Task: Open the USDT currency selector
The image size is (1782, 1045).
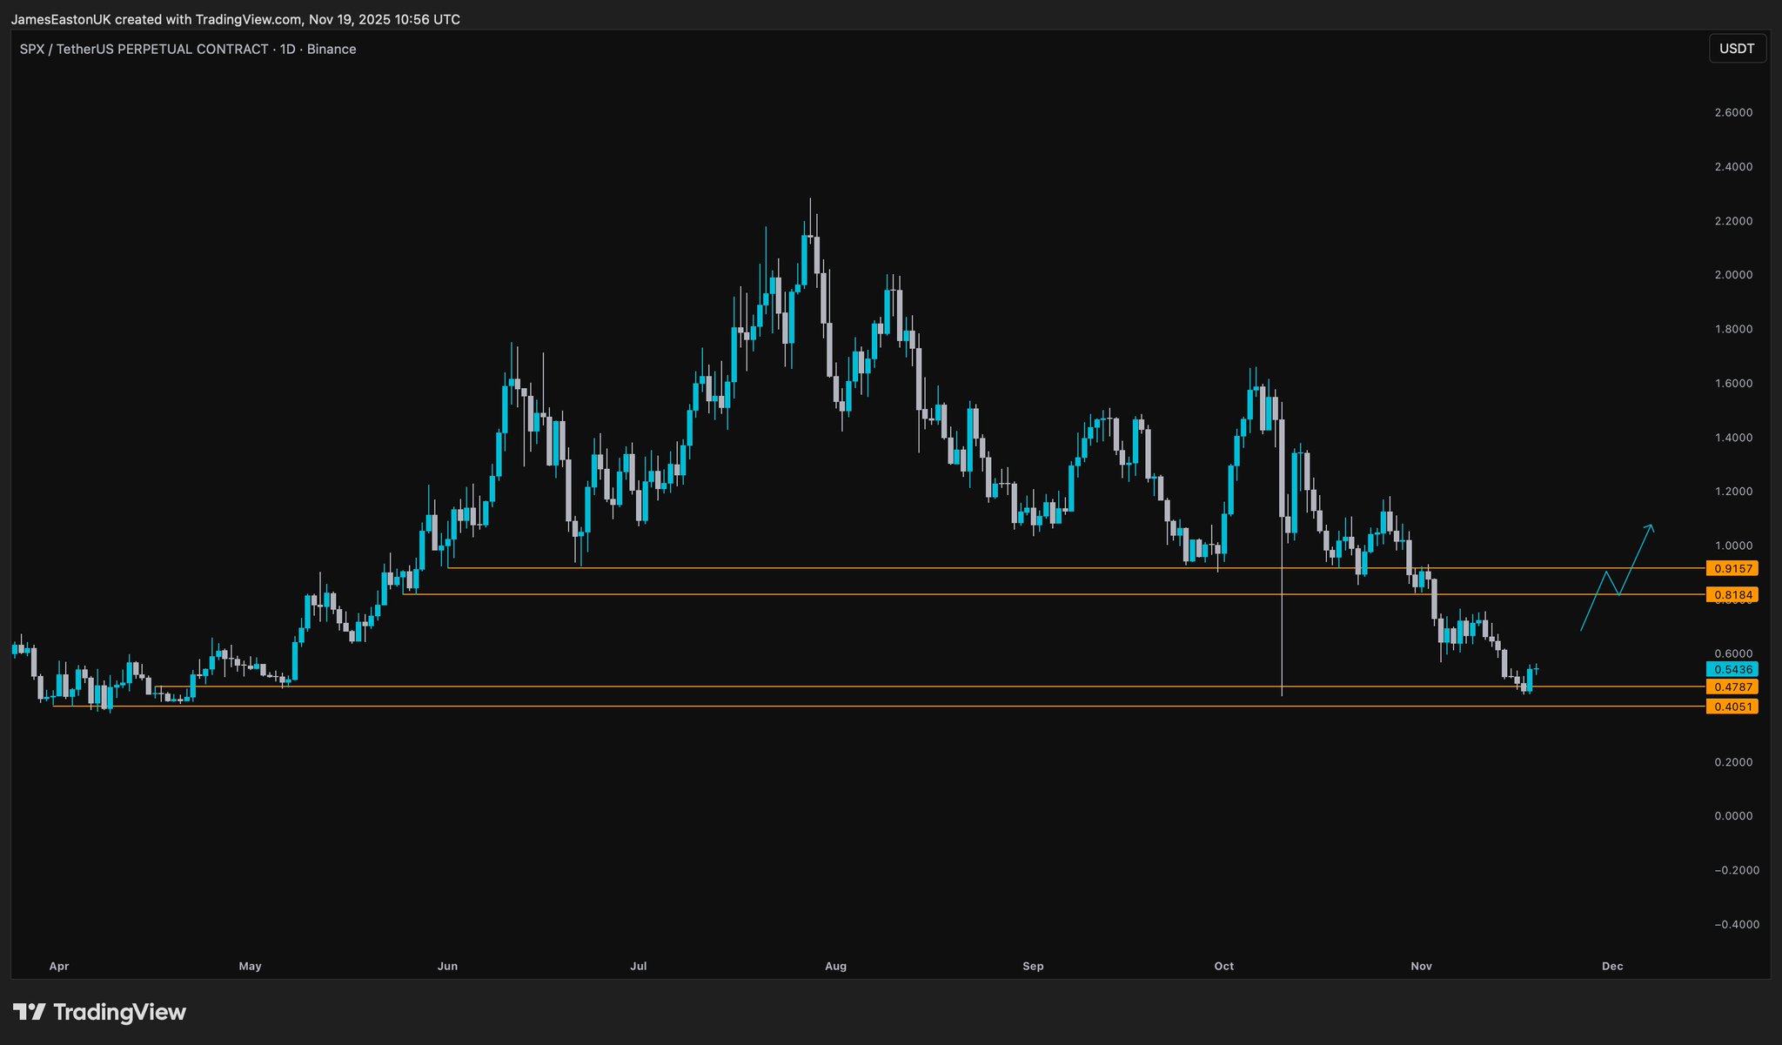Action: (x=1737, y=49)
